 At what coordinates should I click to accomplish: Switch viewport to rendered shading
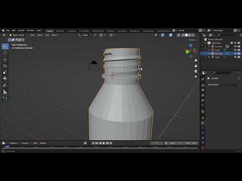pyautogui.click(x=193, y=35)
